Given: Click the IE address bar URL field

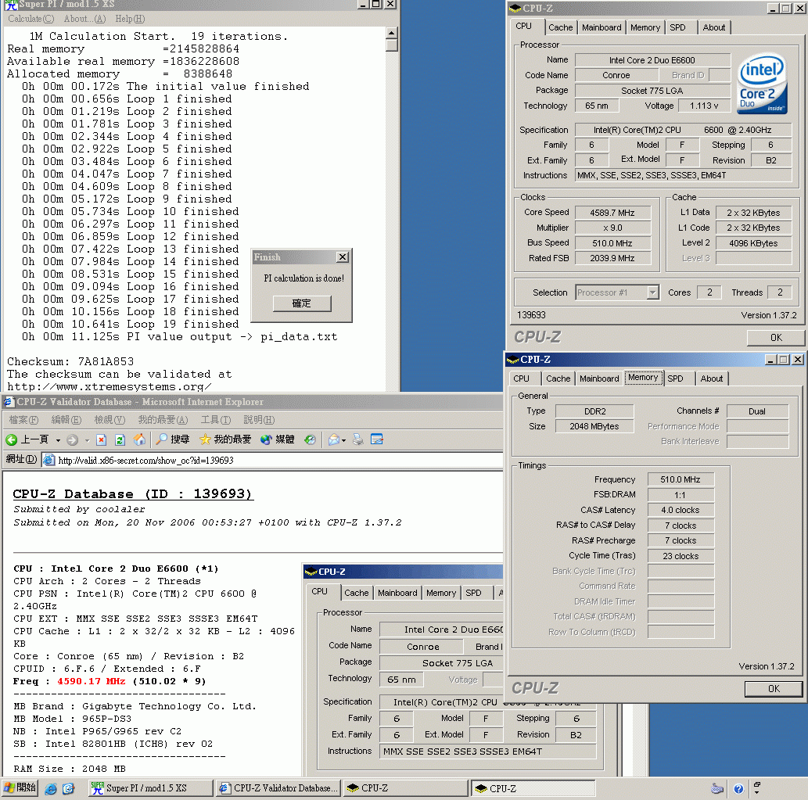Looking at the screenshot, I should [x=273, y=460].
